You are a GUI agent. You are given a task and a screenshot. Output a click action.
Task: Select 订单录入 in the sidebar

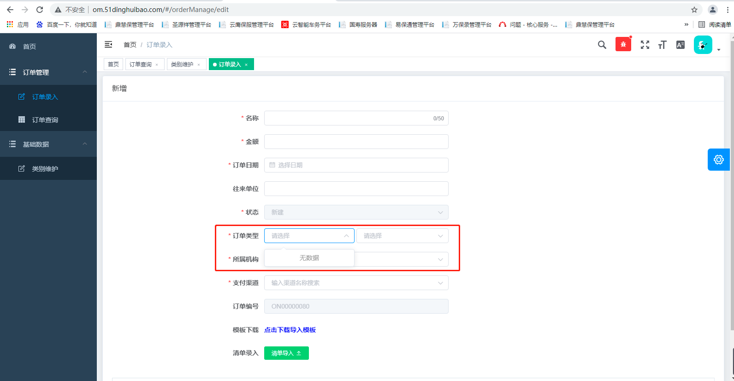(48, 97)
